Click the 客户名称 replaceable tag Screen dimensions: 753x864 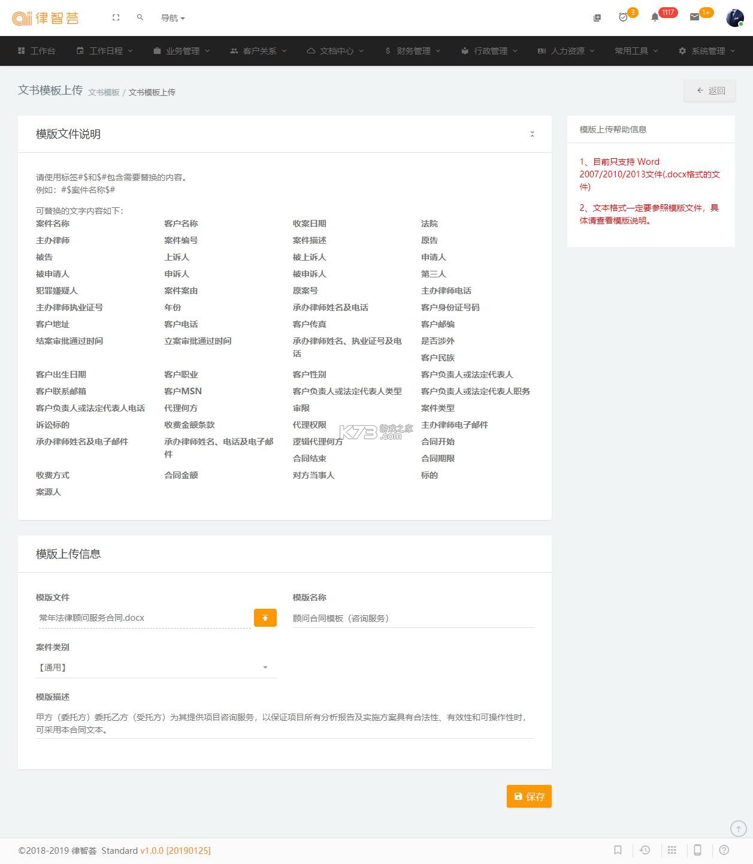click(181, 223)
